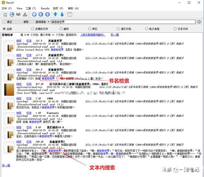Viewport: 204px width, 177px height.
Task: Open the 选项 (P) menu
Action: tap(58, 9)
